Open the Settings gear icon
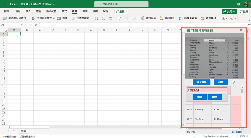Viewport: 251px width, 138px height. point(238,4)
